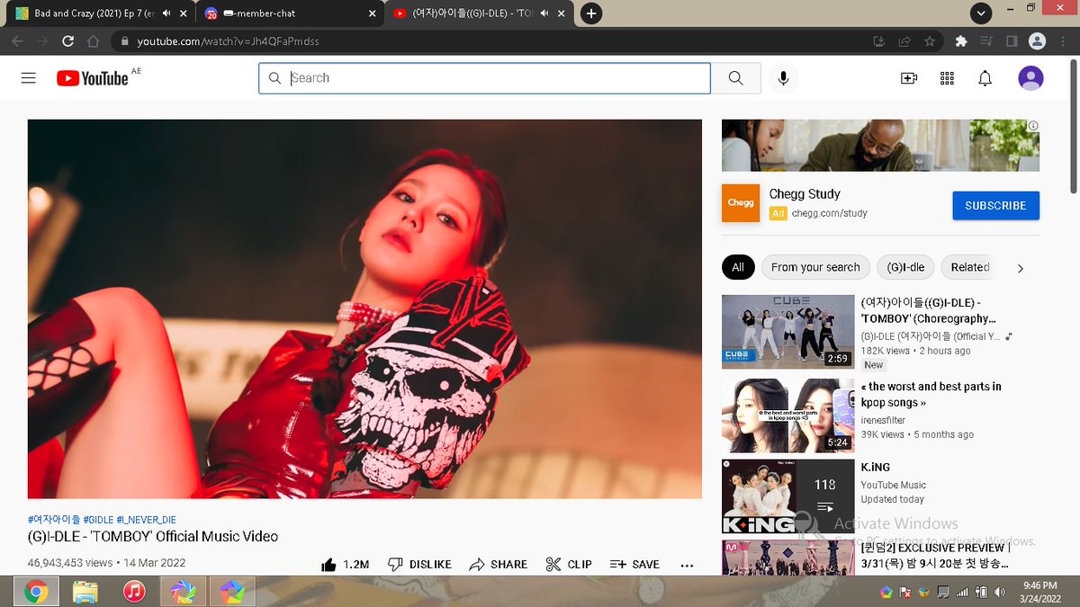Select the From your search chip
Screen dimensions: 1080x607
click(x=815, y=267)
